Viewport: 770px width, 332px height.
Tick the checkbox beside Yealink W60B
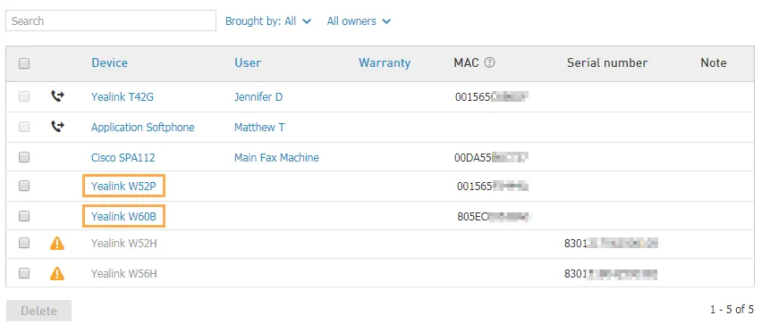(24, 216)
